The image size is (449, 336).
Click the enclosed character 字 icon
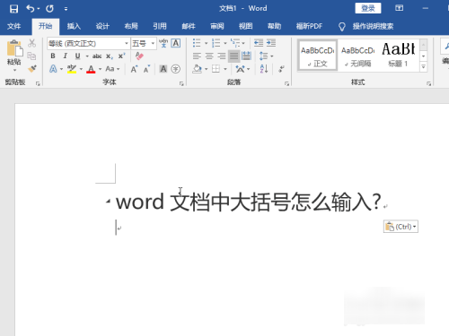176,69
